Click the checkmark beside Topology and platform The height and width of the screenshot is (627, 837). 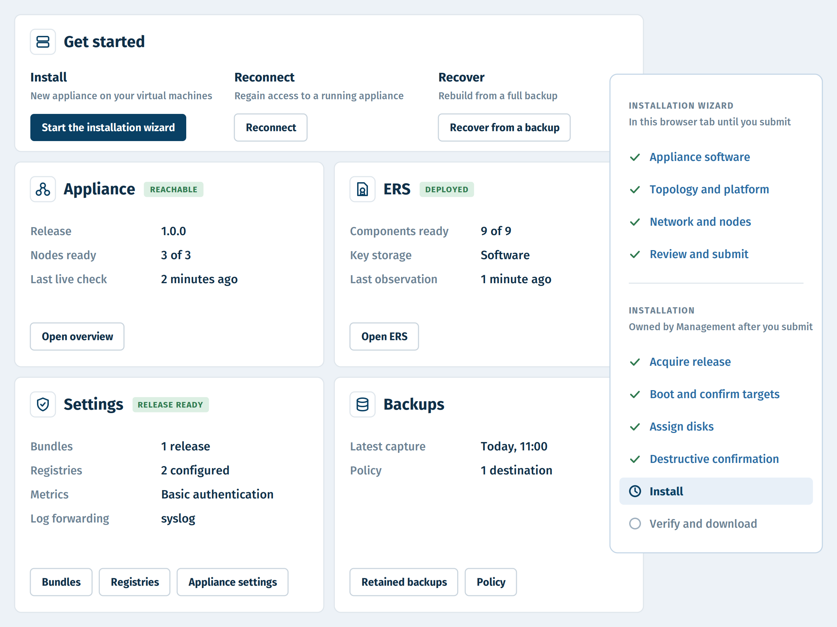(635, 190)
